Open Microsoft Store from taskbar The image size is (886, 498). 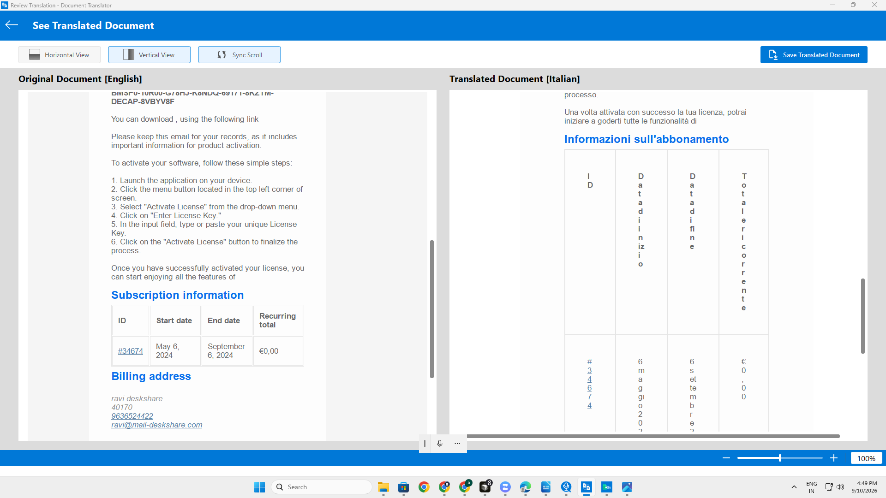click(x=404, y=487)
